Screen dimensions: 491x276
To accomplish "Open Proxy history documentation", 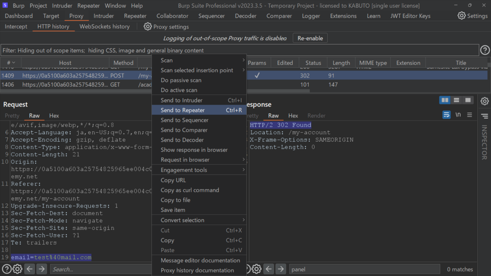I will (199, 270).
